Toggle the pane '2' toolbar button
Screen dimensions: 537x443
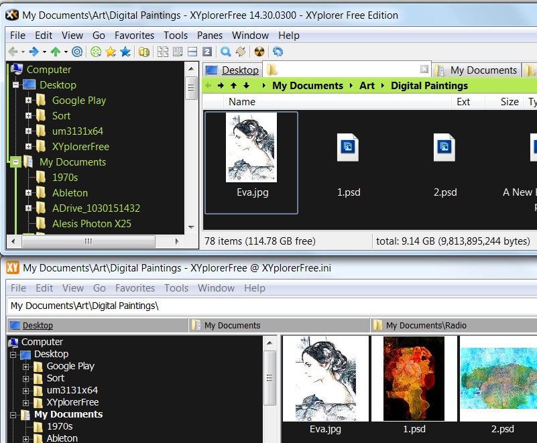207,52
